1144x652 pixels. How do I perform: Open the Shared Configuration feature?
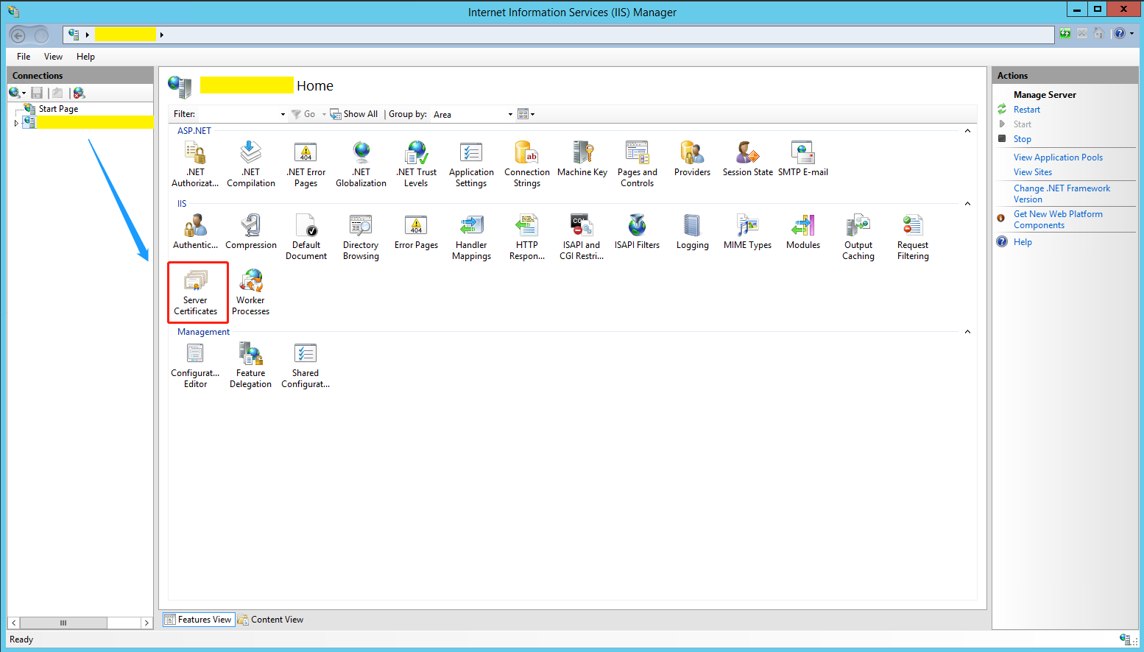point(306,365)
